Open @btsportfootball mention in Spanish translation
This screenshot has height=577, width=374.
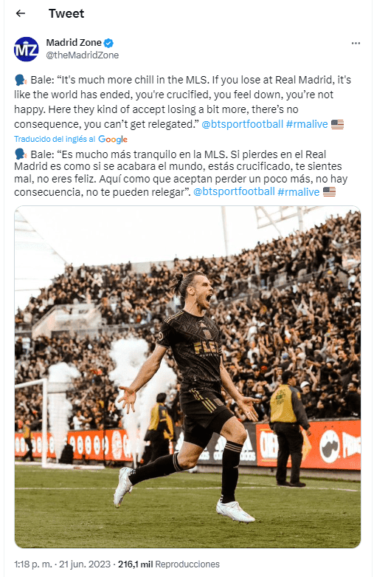point(234,192)
